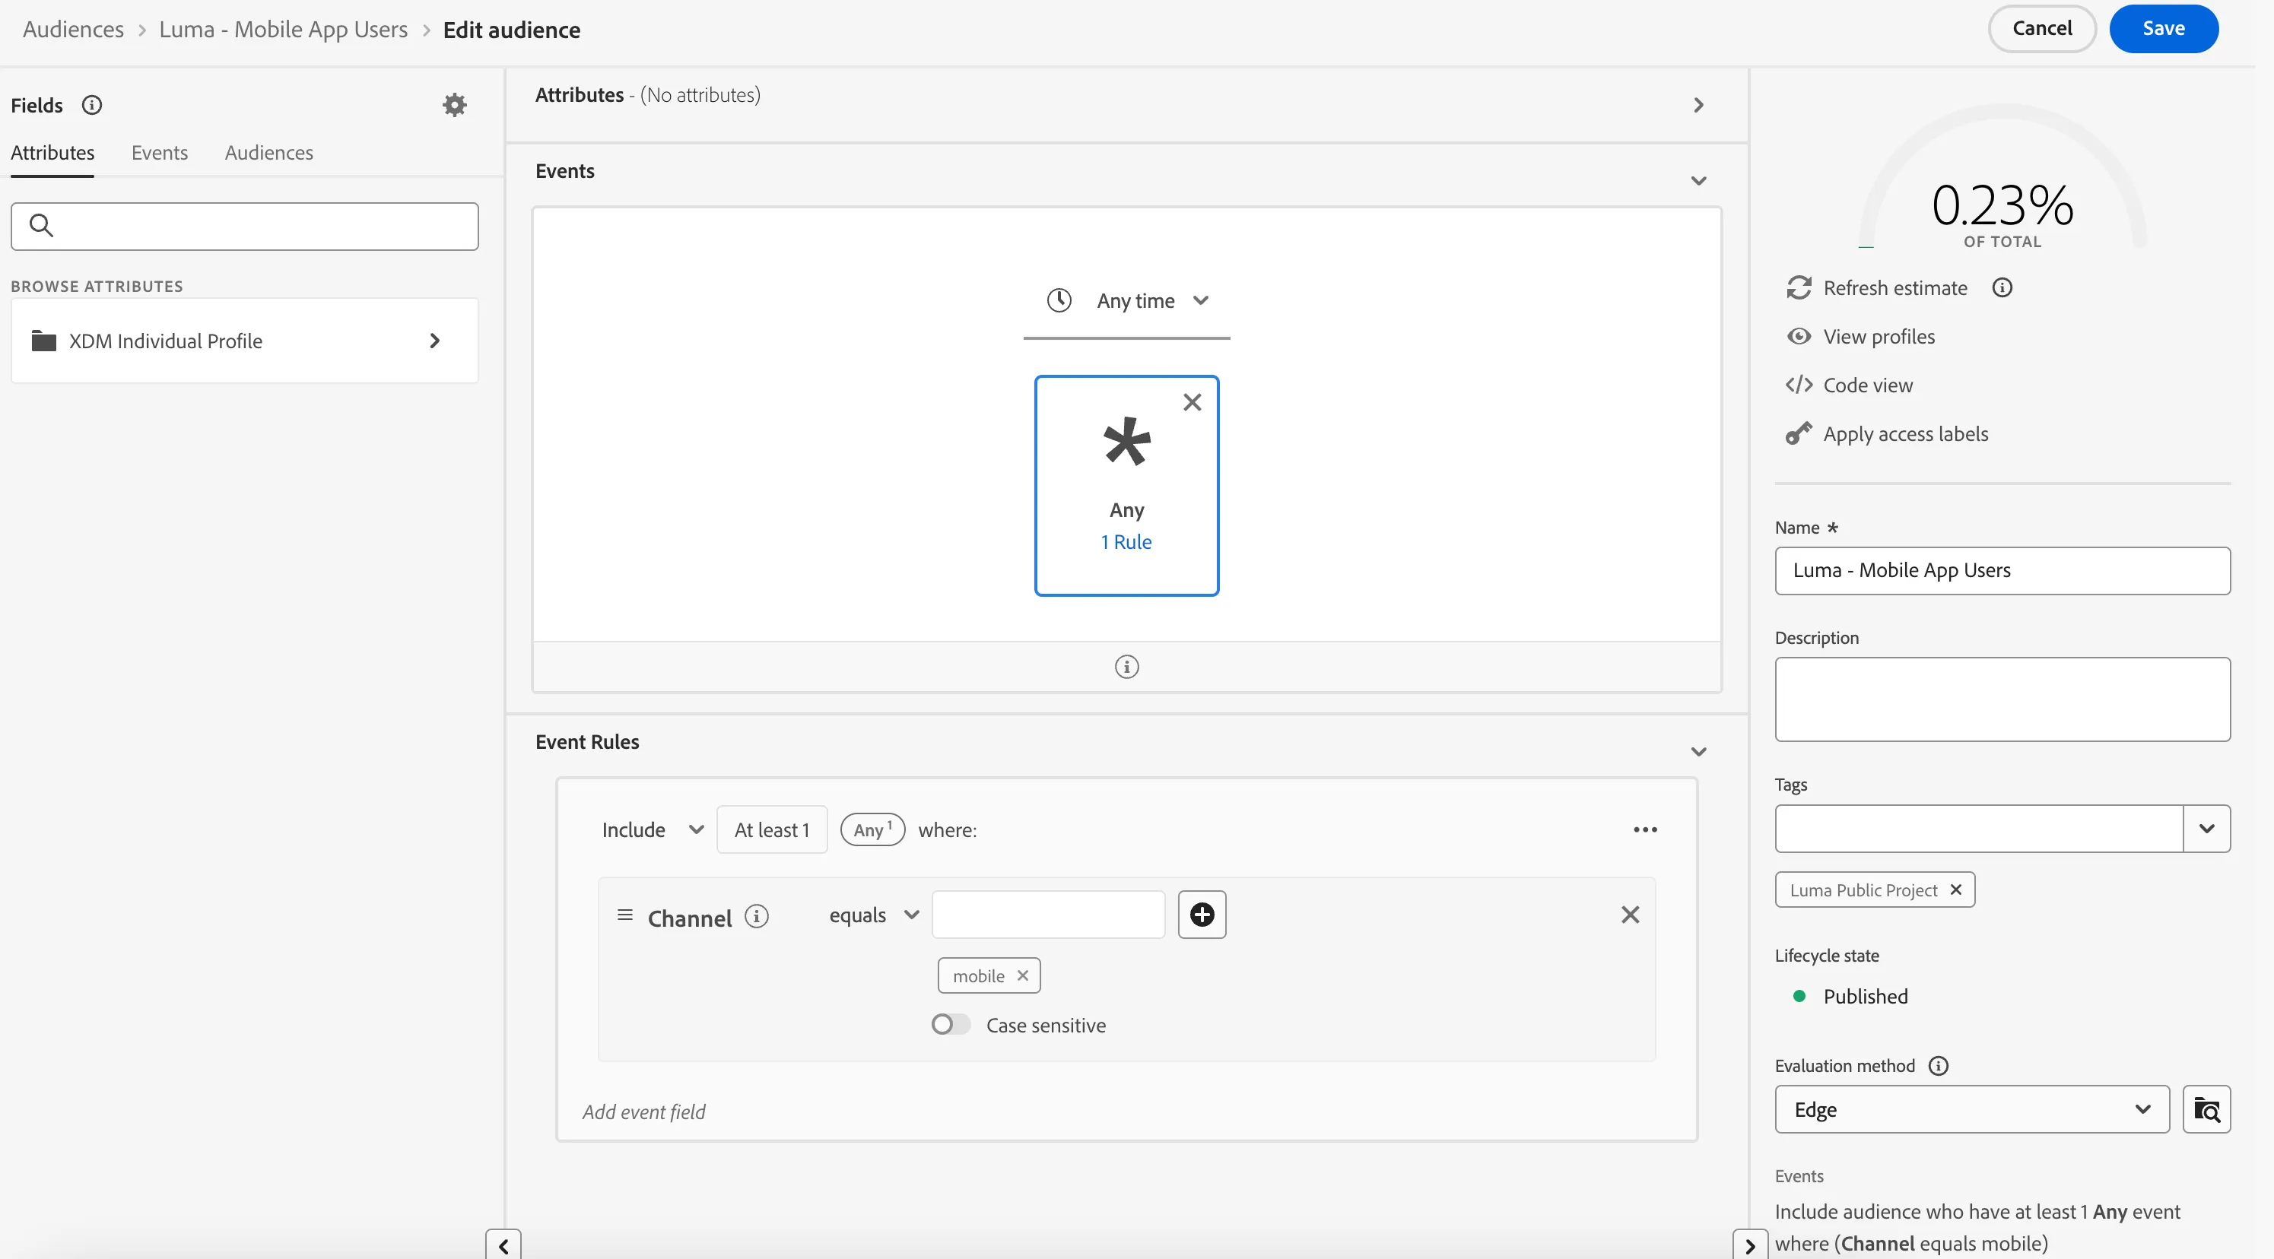The image size is (2274, 1259).
Task: Open Code view via brackets icon
Action: 1798,385
